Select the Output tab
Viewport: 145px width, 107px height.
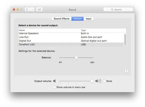click(78, 19)
